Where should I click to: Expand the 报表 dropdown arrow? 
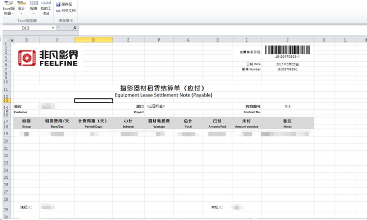[x=33, y=13]
